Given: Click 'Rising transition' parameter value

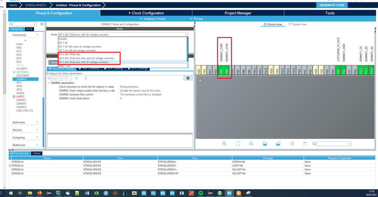Looking at the screenshot, I should click(x=129, y=87).
